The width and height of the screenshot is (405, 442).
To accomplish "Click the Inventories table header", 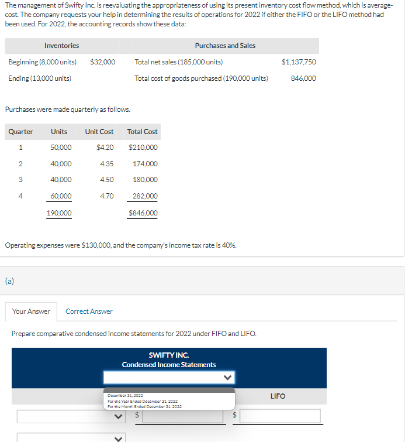I will pyautogui.click(x=61, y=46).
